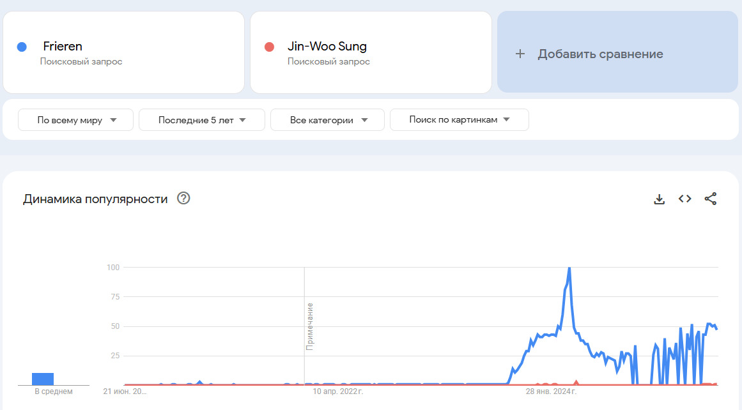This screenshot has width=742, height=410.
Task: Edit the Frieren search term
Action: click(x=63, y=47)
